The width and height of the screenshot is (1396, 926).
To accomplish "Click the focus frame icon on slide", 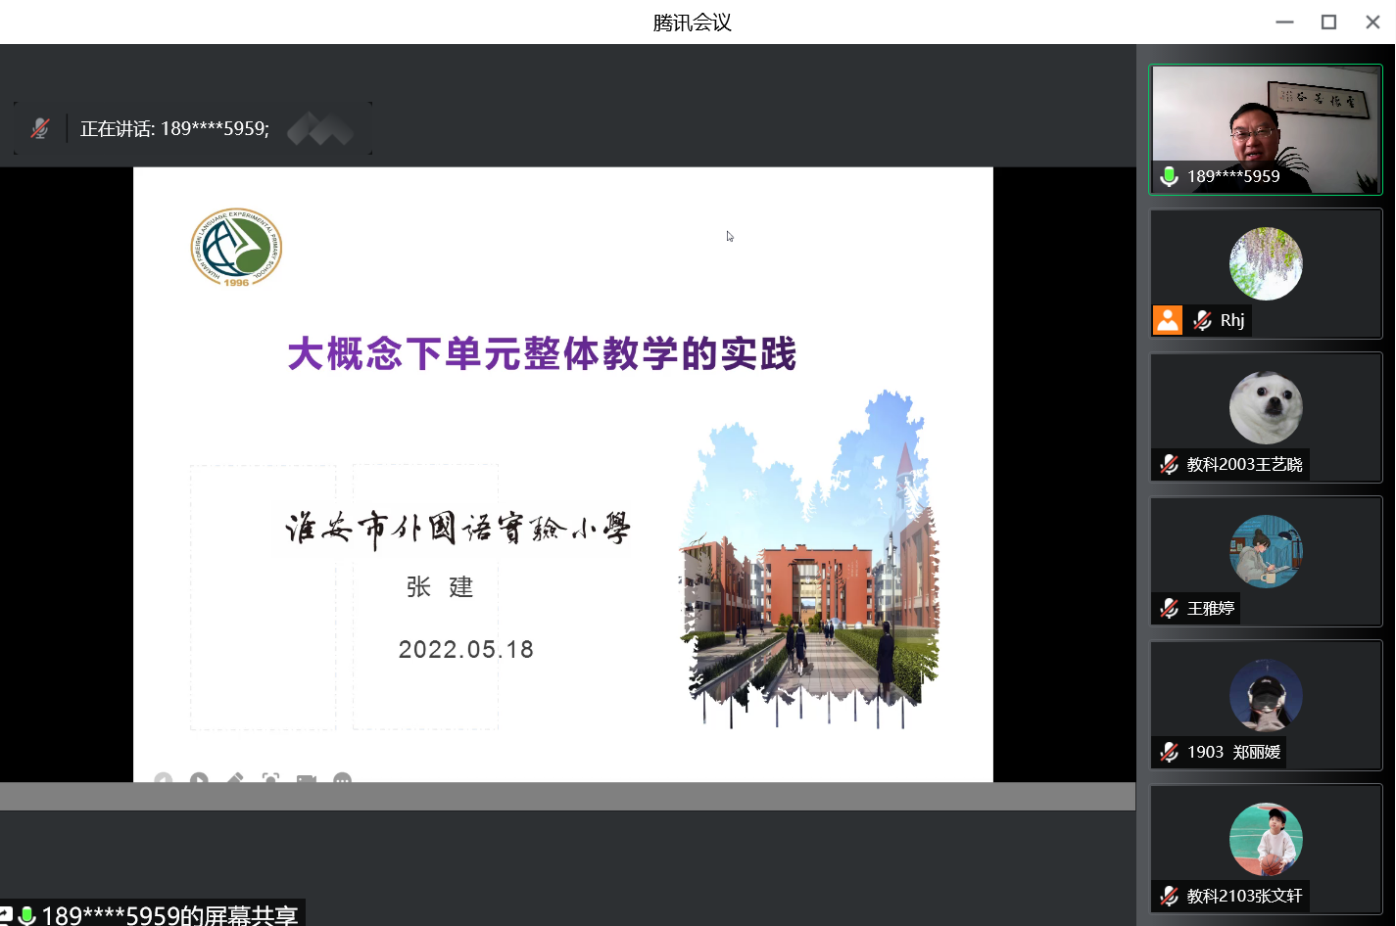I will coord(271,779).
